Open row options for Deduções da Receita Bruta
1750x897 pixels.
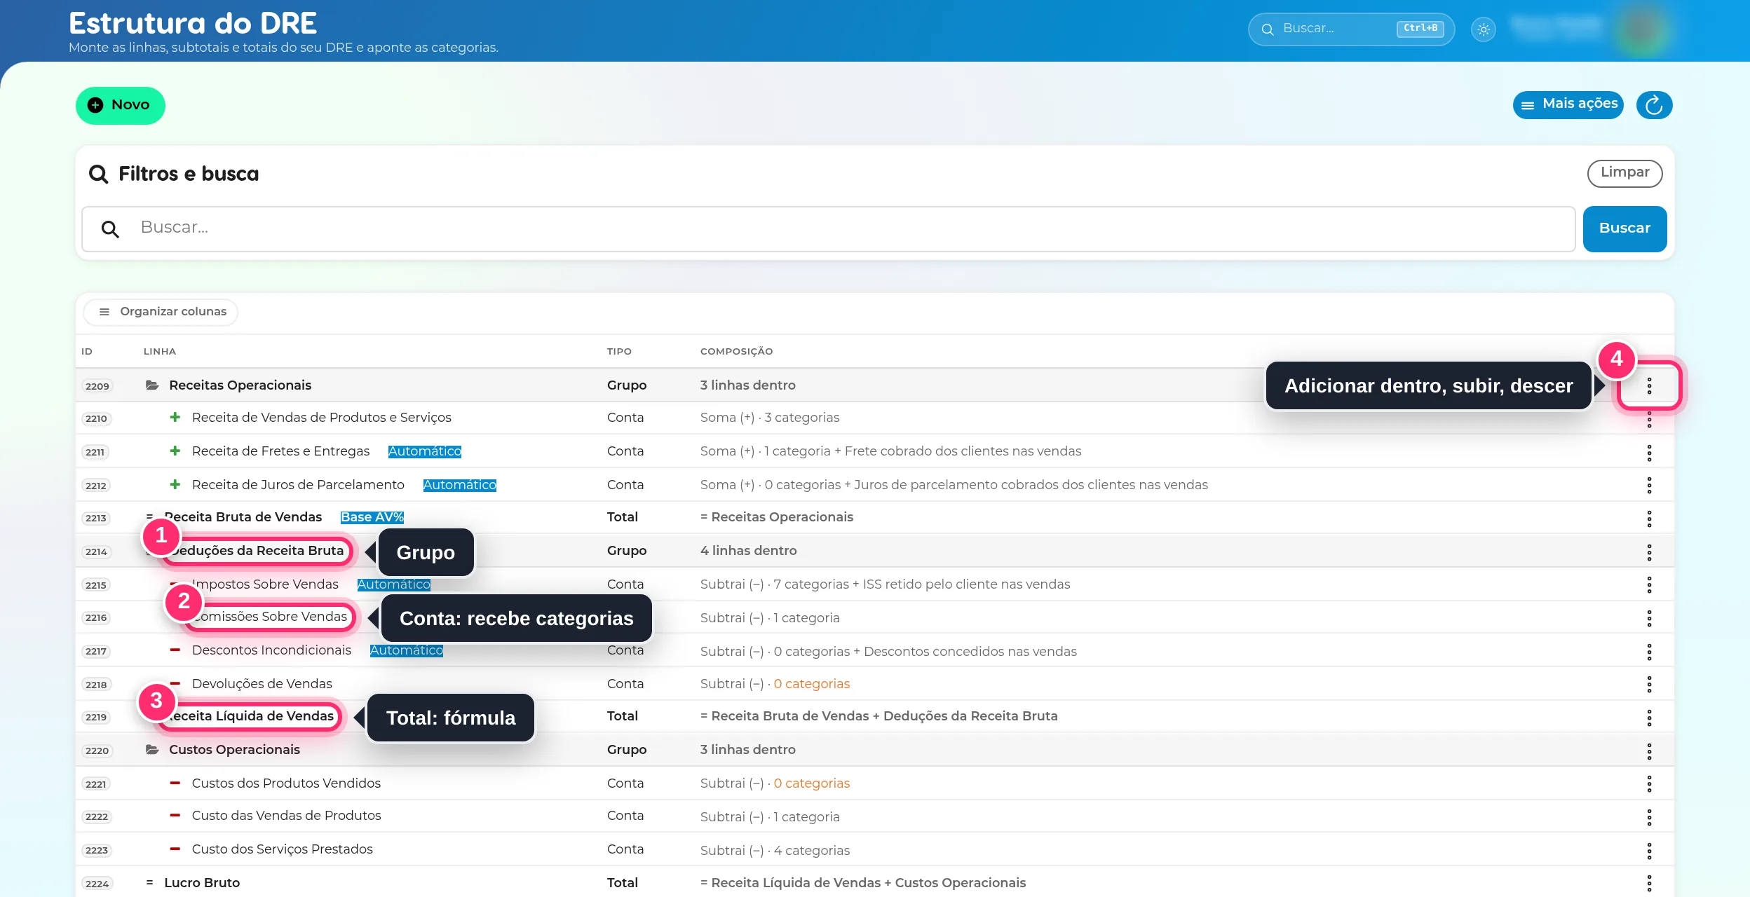(1649, 552)
